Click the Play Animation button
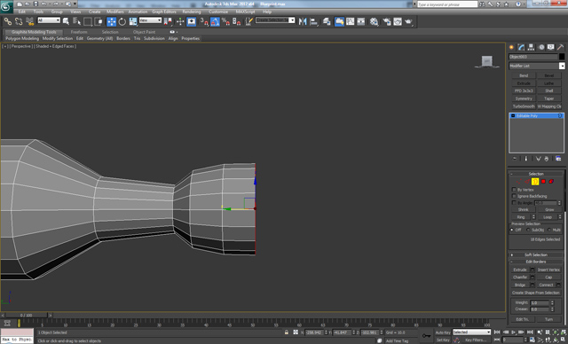 [513, 332]
